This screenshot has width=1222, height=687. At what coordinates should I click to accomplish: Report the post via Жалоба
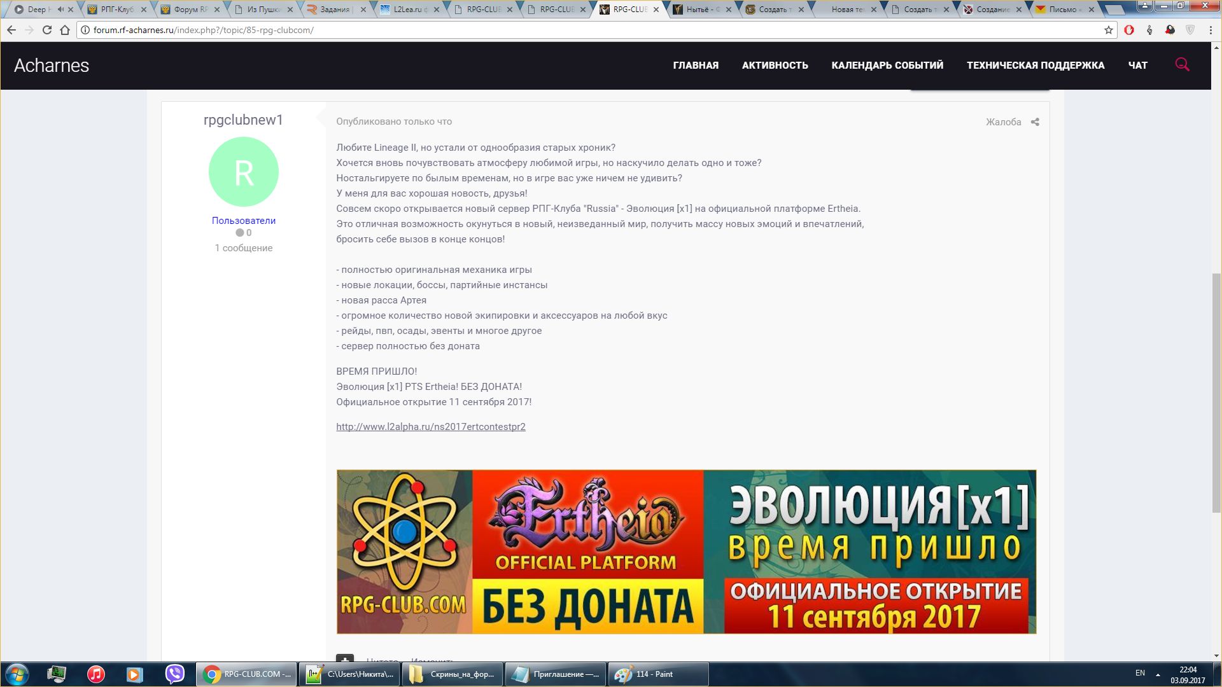[1003, 122]
